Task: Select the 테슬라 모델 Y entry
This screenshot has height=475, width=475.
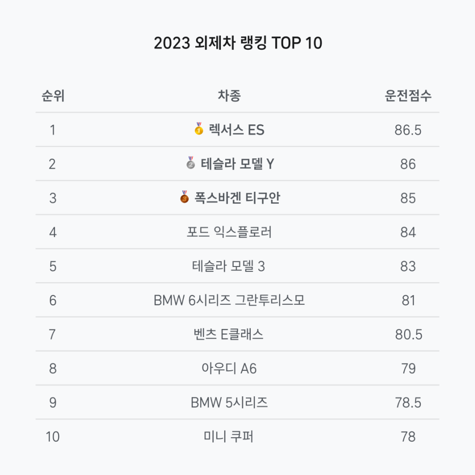Action: click(237, 164)
